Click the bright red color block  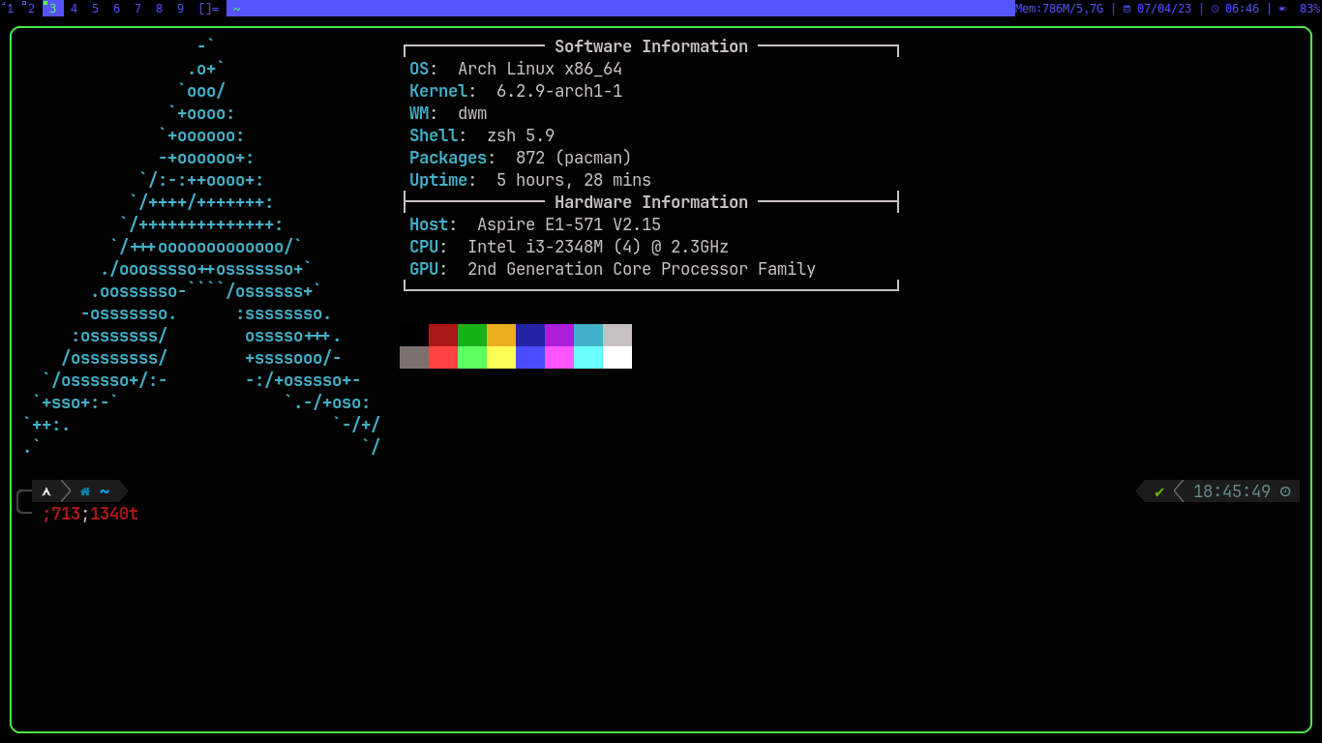[x=443, y=357]
